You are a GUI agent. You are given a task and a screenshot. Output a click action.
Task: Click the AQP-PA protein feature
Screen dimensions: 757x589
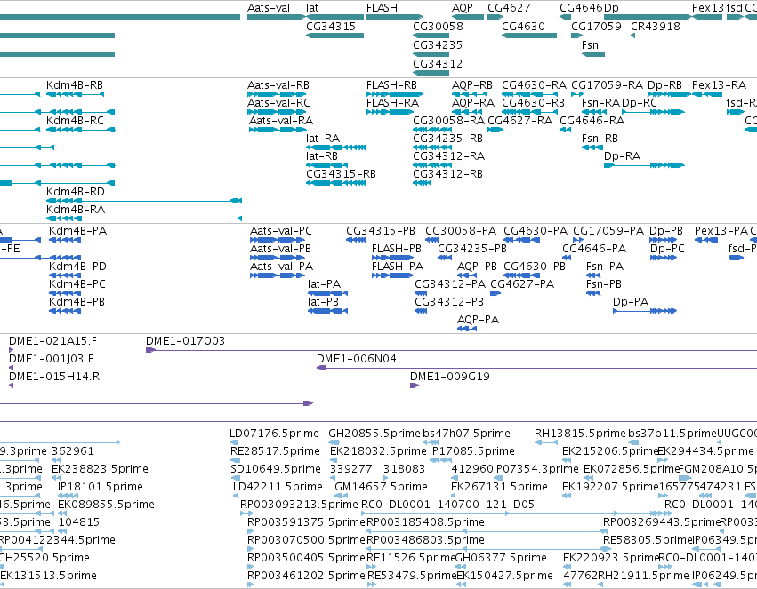pos(467,328)
